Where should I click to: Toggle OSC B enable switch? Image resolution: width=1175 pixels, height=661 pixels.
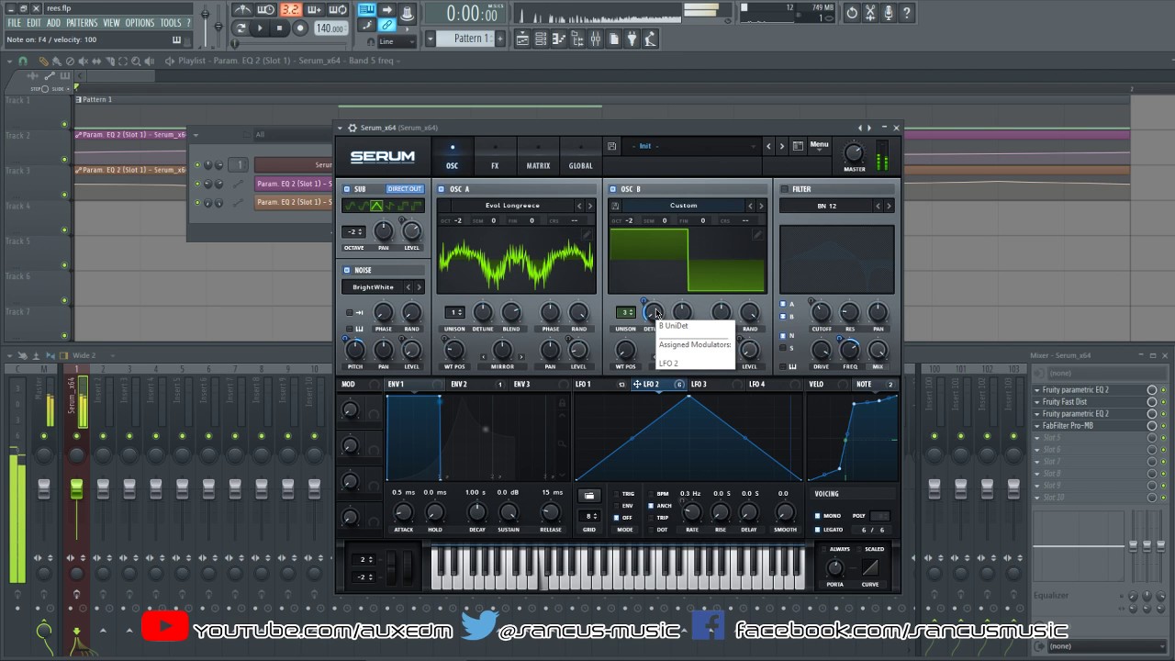(x=612, y=189)
